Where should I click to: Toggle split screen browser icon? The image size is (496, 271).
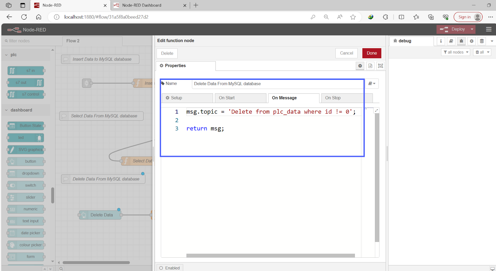pos(401,17)
